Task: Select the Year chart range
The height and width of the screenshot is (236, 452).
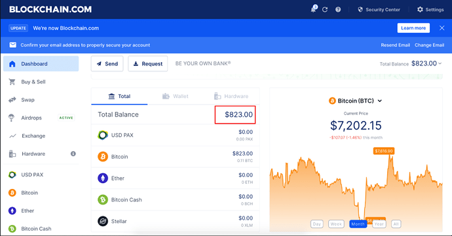Action: coord(379,224)
